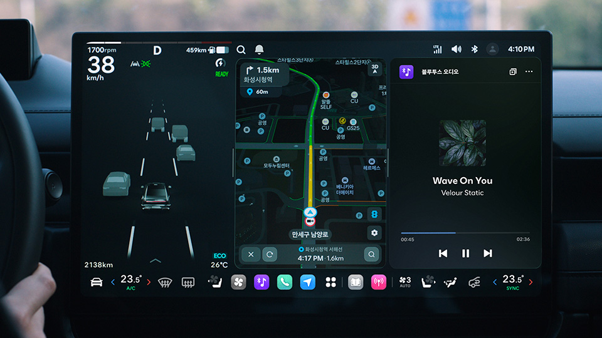Open the climate fan app
Viewport: 602px width, 338px height.
[238, 282]
